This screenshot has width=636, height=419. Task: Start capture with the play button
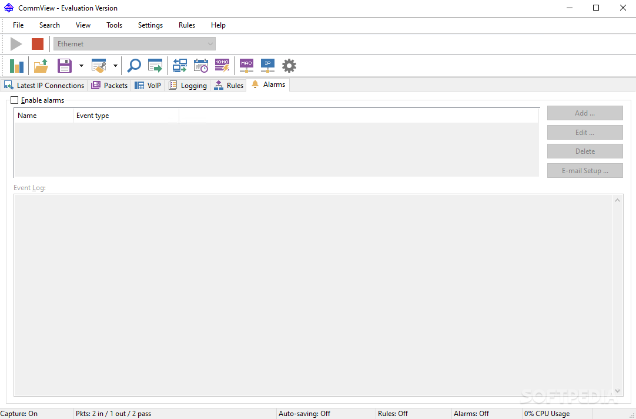[x=16, y=44]
